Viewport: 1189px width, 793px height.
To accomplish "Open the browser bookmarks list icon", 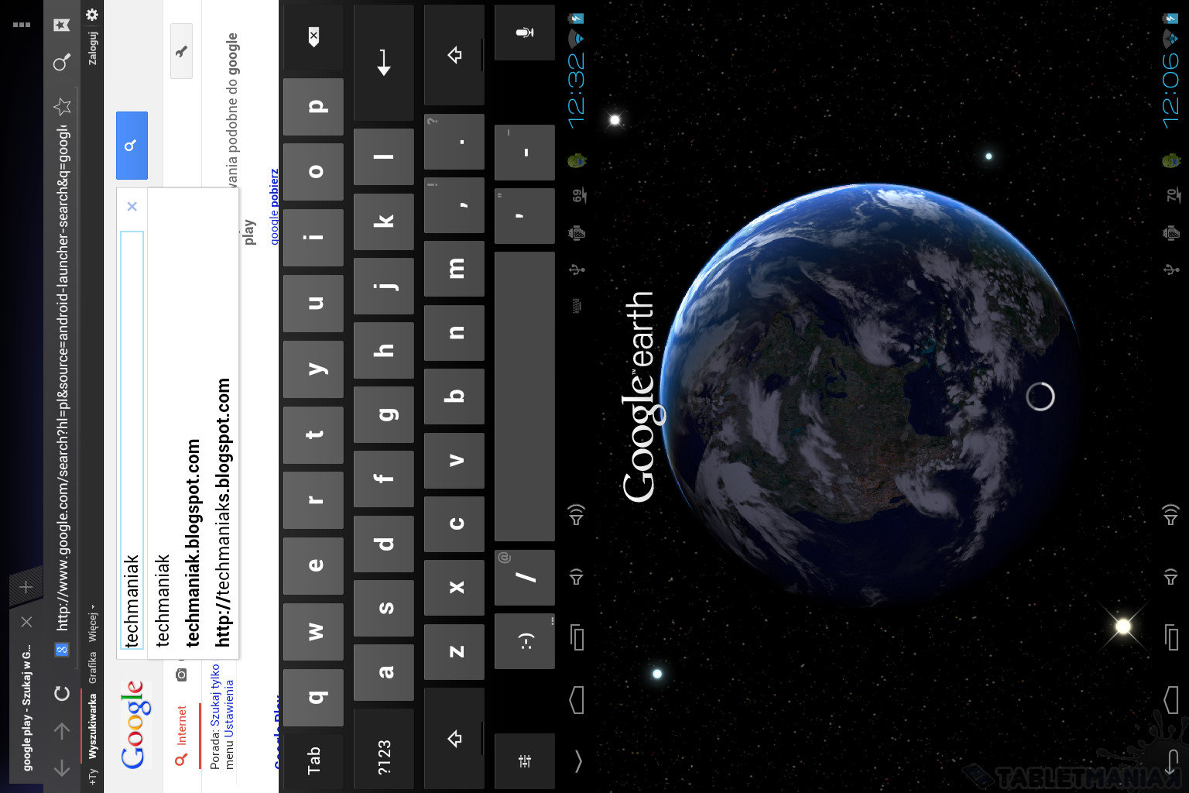I will click(x=62, y=25).
